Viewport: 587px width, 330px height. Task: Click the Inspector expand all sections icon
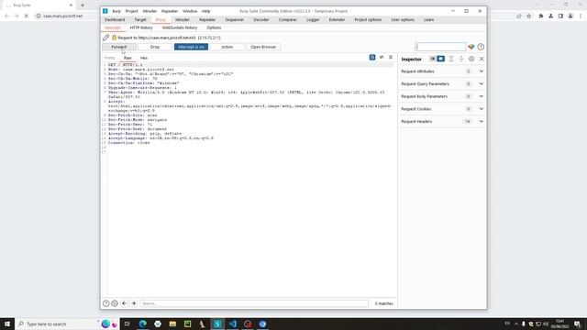[461, 59]
